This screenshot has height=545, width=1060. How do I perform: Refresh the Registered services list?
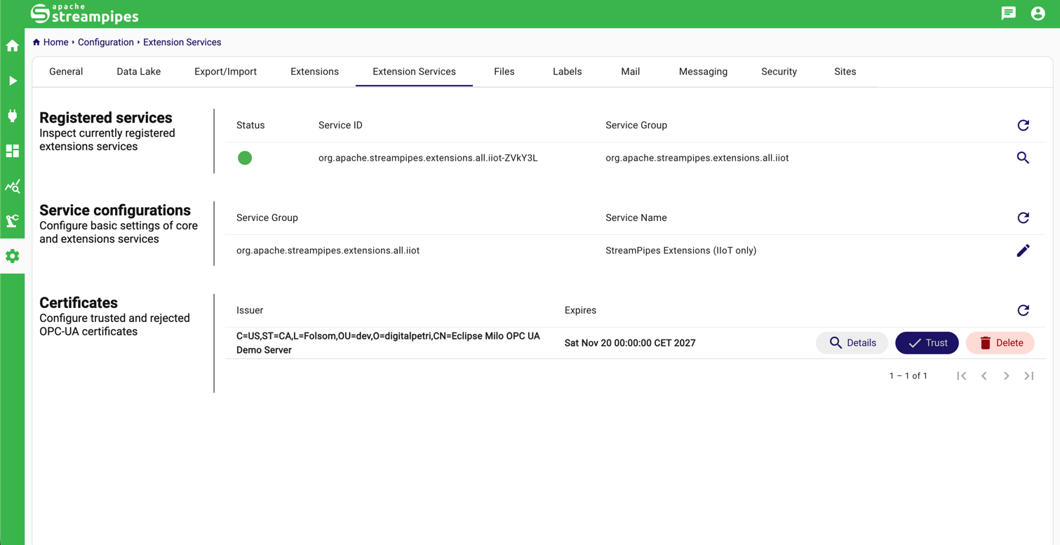point(1023,126)
